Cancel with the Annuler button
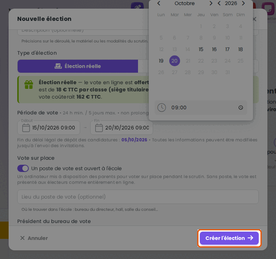Viewport: 276px width, 259px height. 34,238
